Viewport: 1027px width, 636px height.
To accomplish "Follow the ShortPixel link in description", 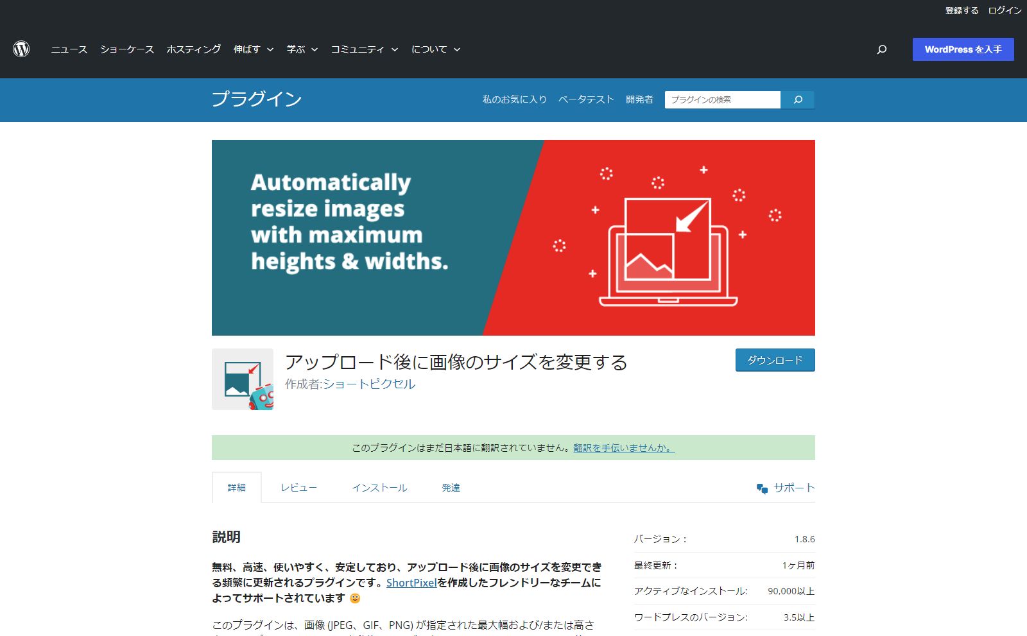I will [411, 583].
